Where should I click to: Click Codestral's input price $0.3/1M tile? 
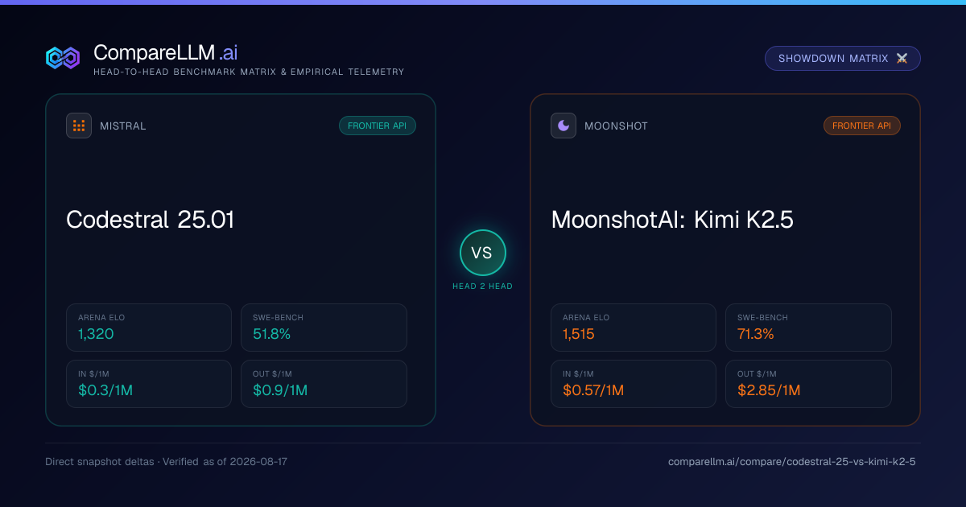(149, 384)
